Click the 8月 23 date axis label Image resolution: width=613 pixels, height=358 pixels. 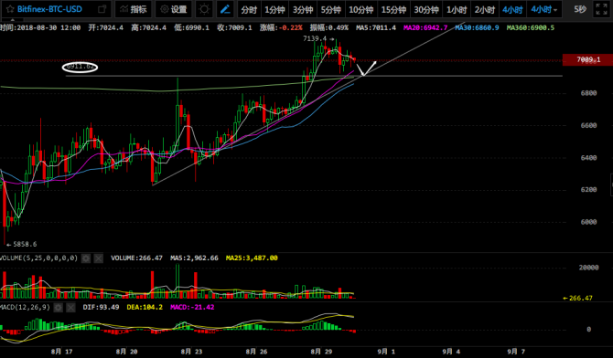[x=191, y=352]
